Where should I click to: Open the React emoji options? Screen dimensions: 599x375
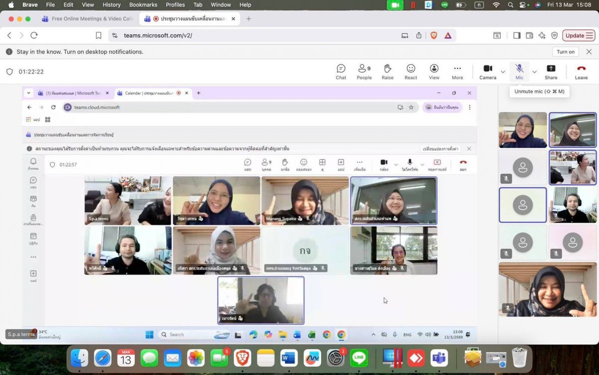[411, 71]
